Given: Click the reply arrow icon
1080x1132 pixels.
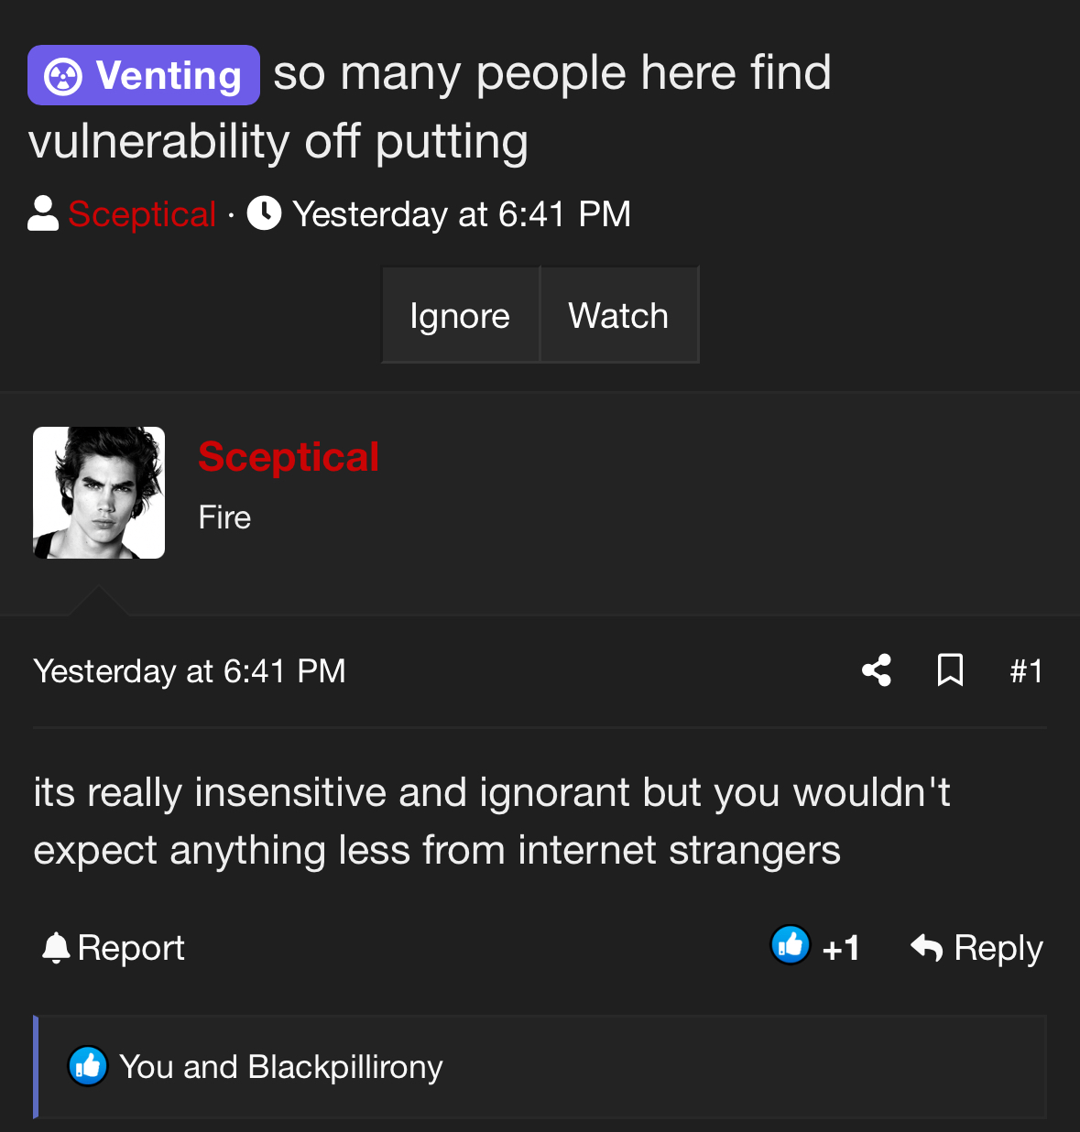Looking at the screenshot, I should pos(926,947).
